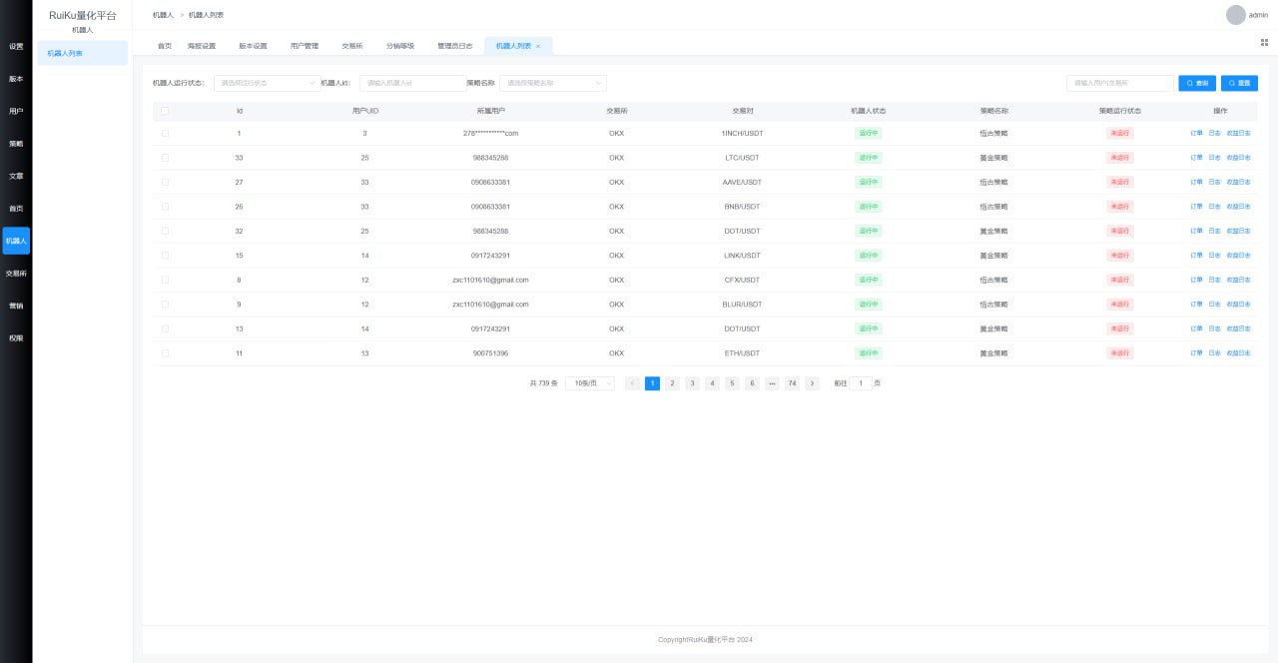Check the checkbox for the ETH/USDT row

tap(166, 353)
